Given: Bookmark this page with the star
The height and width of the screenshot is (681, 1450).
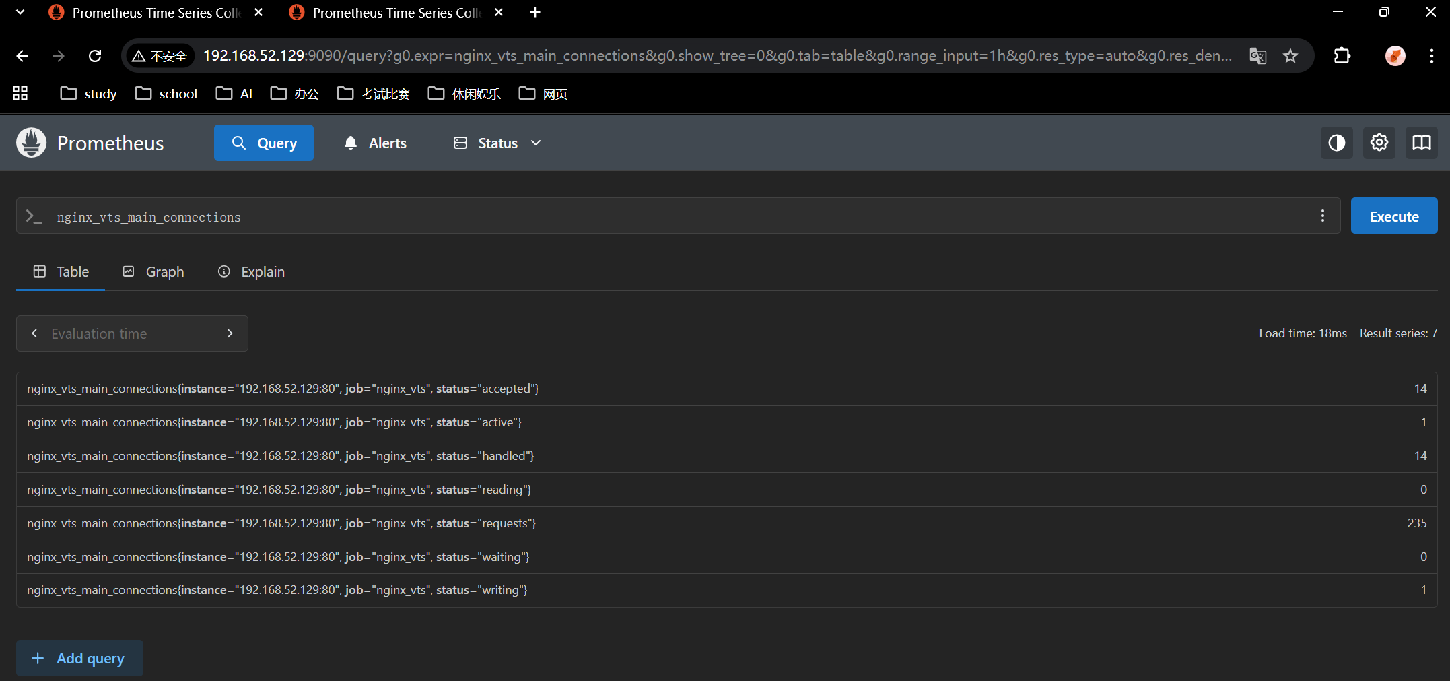Looking at the screenshot, I should (1290, 56).
